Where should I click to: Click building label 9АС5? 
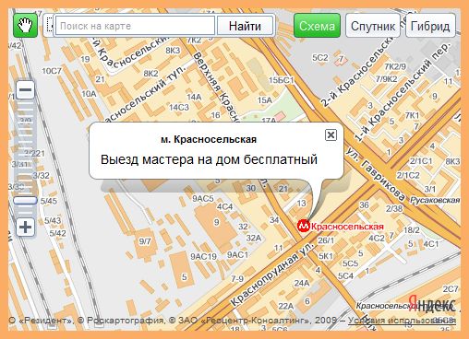click(x=203, y=199)
